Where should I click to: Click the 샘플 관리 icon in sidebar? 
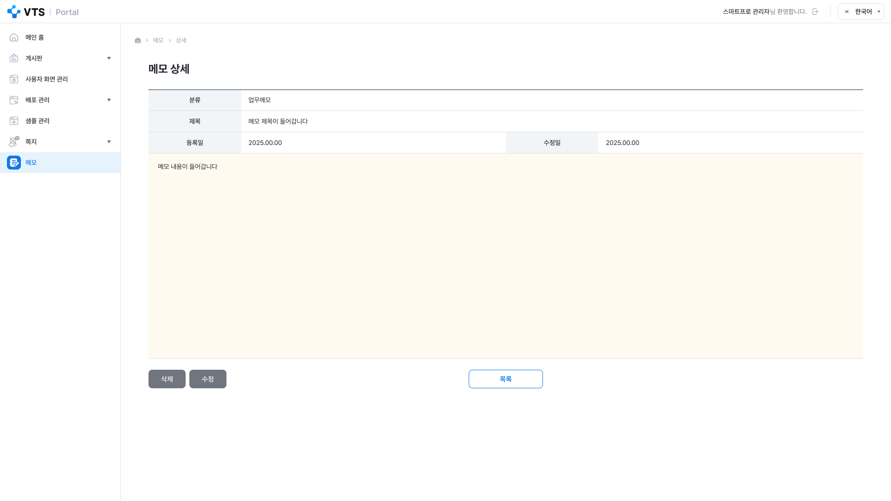(14, 121)
